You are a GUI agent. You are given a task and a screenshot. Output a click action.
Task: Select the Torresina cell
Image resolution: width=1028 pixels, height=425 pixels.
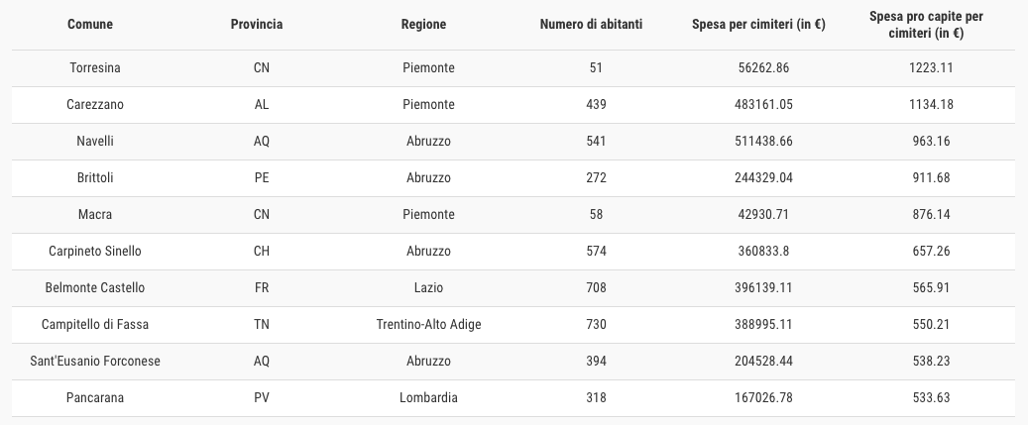pos(95,68)
